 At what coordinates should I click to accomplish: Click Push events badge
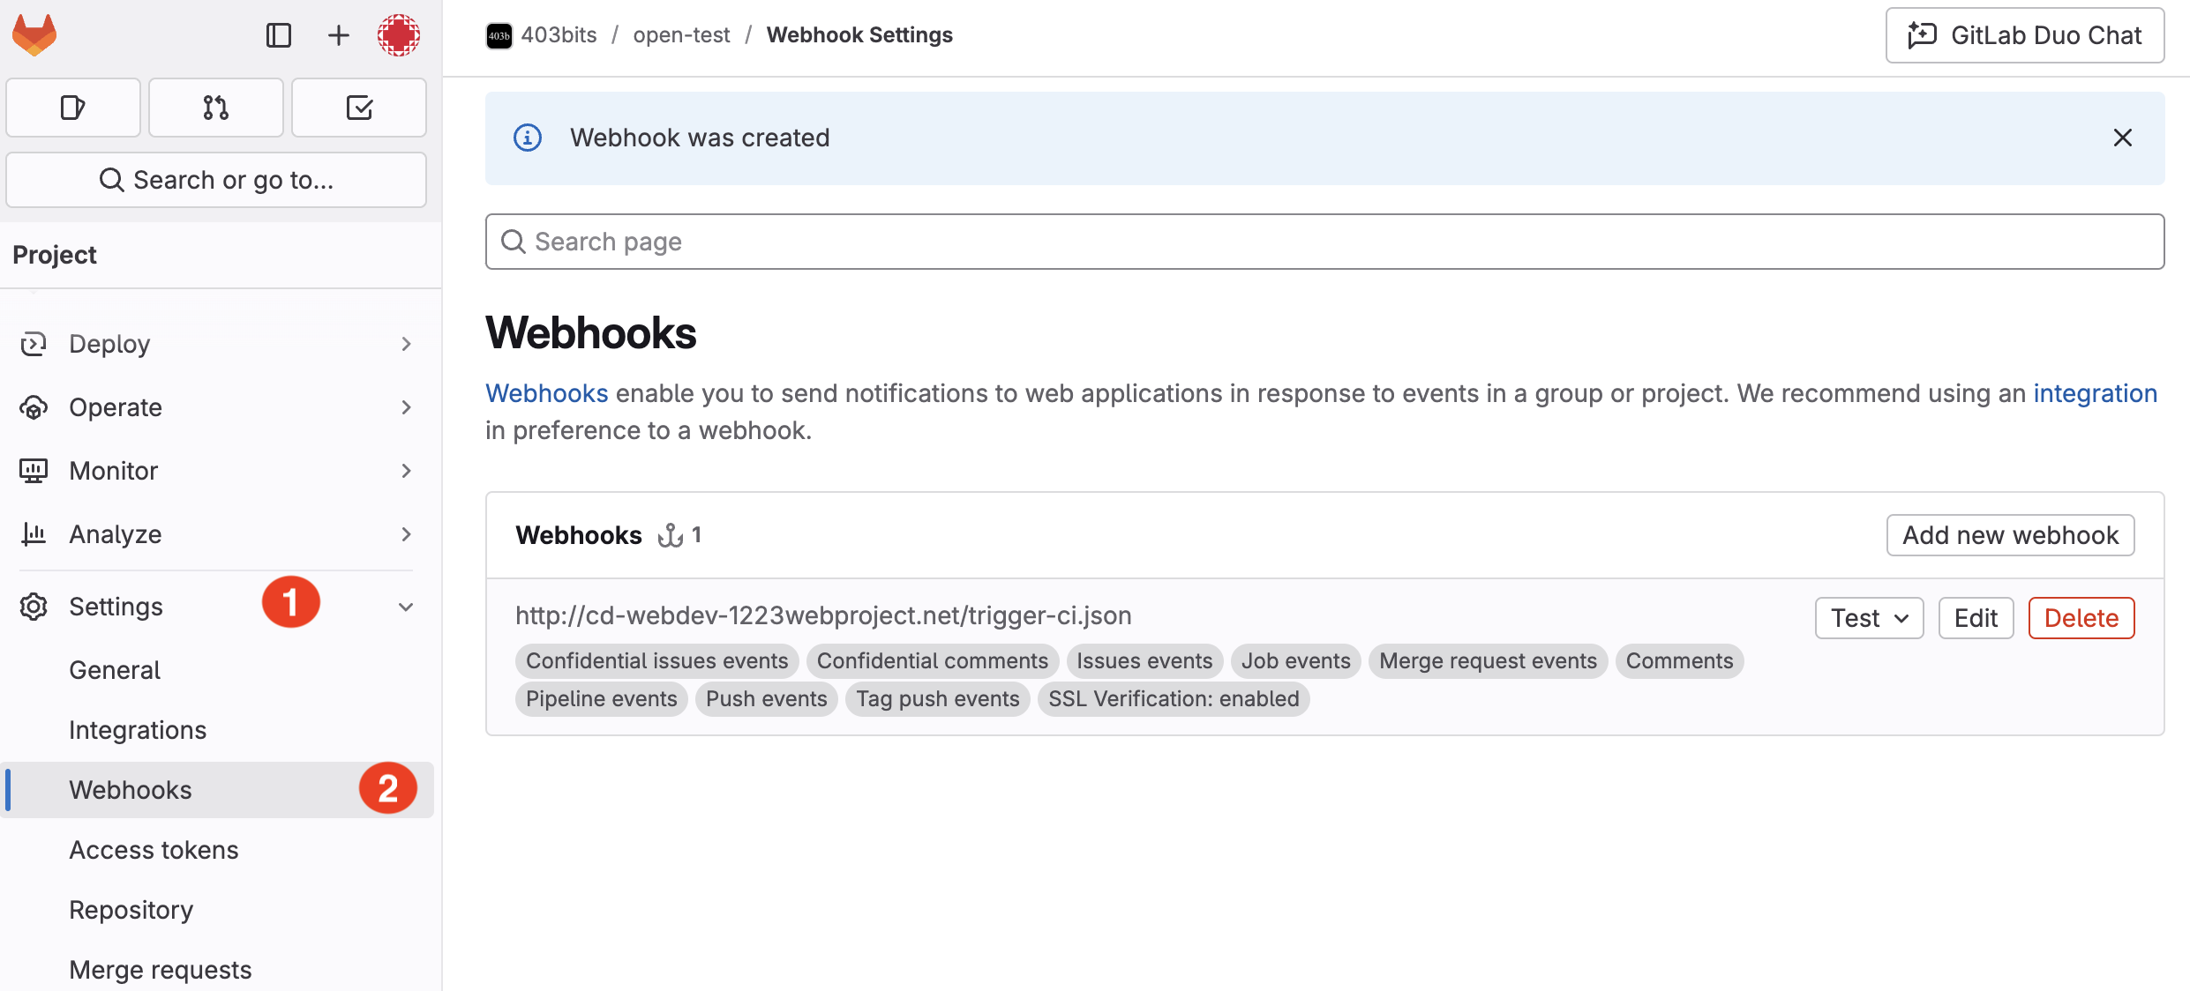(766, 699)
